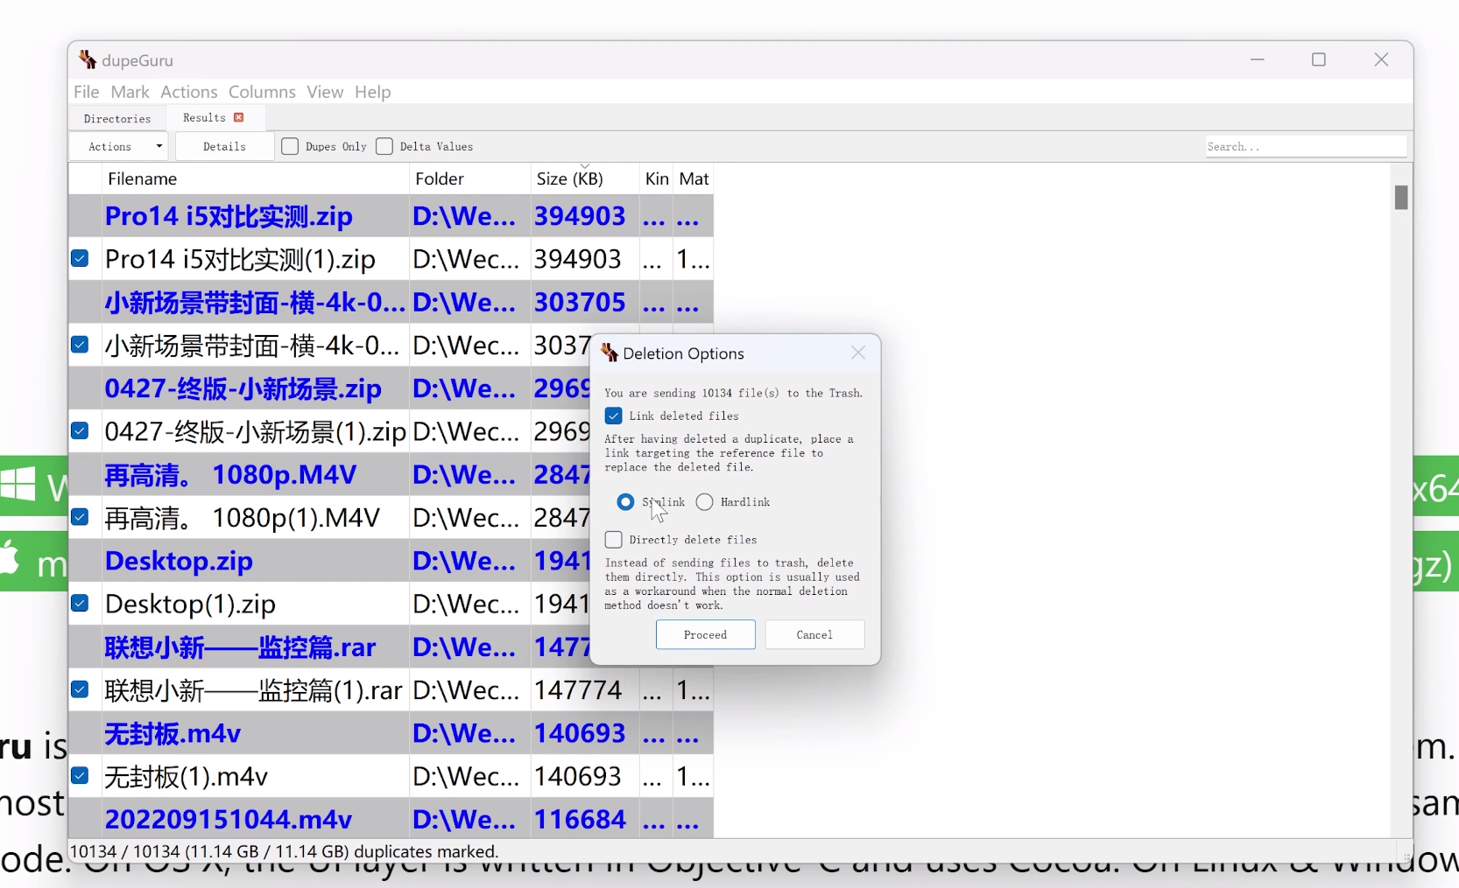Click the Deletion Options dialog icon

pos(610,353)
